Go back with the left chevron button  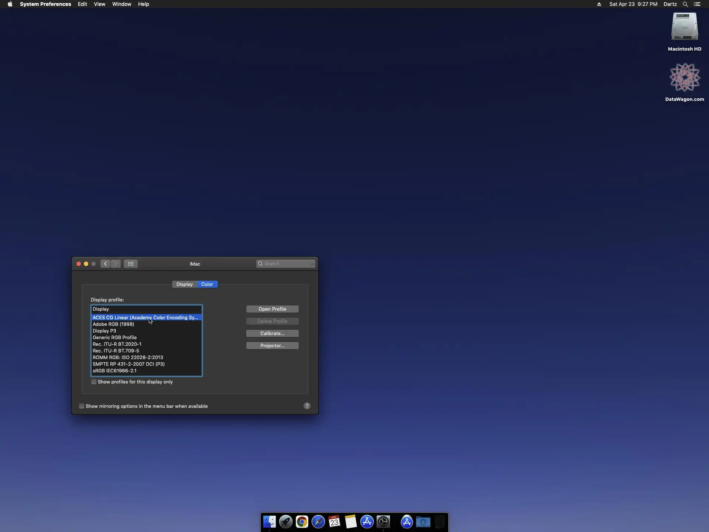click(105, 264)
